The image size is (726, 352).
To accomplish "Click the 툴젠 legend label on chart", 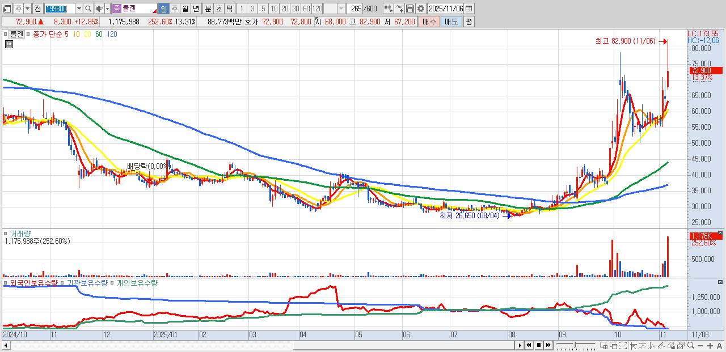I will pos(16,34).
